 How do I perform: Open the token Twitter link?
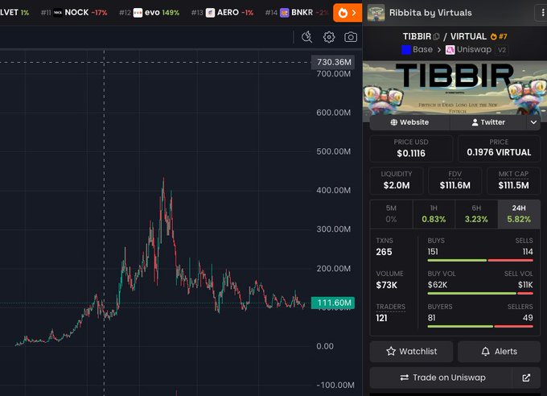tap(488, 122)
